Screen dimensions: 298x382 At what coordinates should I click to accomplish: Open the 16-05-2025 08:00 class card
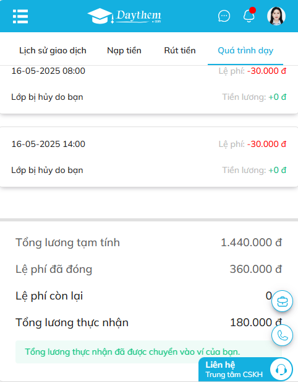[x=149, y=89]
